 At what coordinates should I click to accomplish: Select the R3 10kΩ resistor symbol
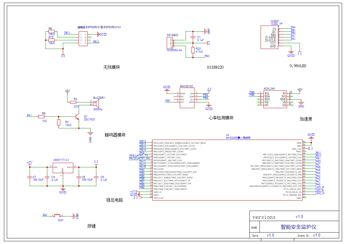click(x=59, y=122)
